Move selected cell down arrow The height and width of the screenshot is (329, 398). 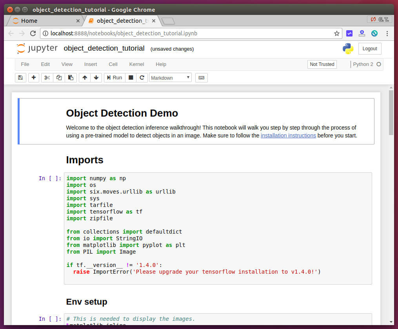click(x=96, y=78)
